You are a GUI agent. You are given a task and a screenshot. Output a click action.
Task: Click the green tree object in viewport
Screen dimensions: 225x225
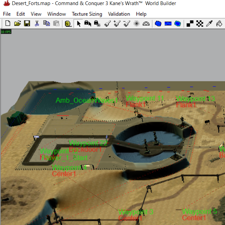(17, 119)
